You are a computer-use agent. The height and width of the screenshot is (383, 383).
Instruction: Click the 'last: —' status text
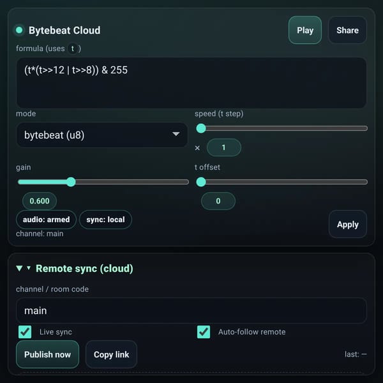click(356, 354)
